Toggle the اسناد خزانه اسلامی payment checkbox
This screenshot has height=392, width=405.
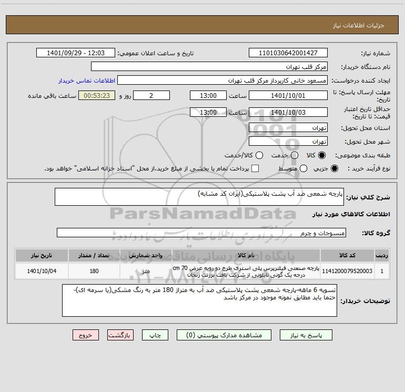(x=255, y=168)
